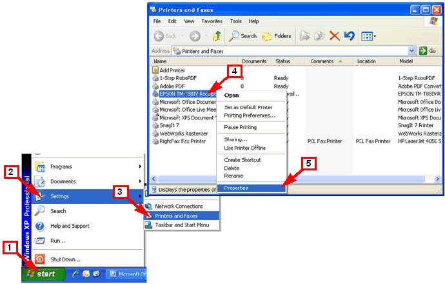
Task: Click Shut Down in the Start menu
Action: 88,259
